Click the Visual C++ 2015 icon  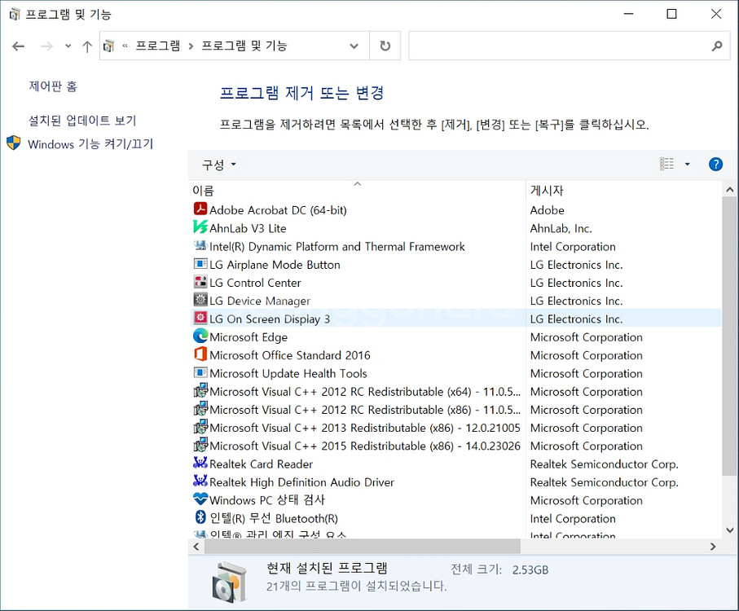tap(200, 445)
